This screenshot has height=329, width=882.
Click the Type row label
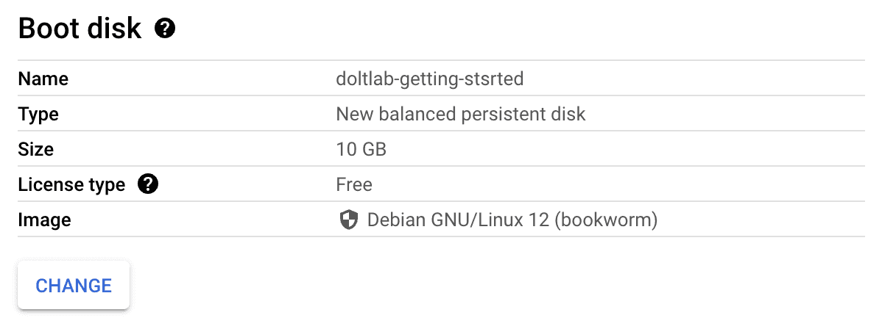(38, 115)
